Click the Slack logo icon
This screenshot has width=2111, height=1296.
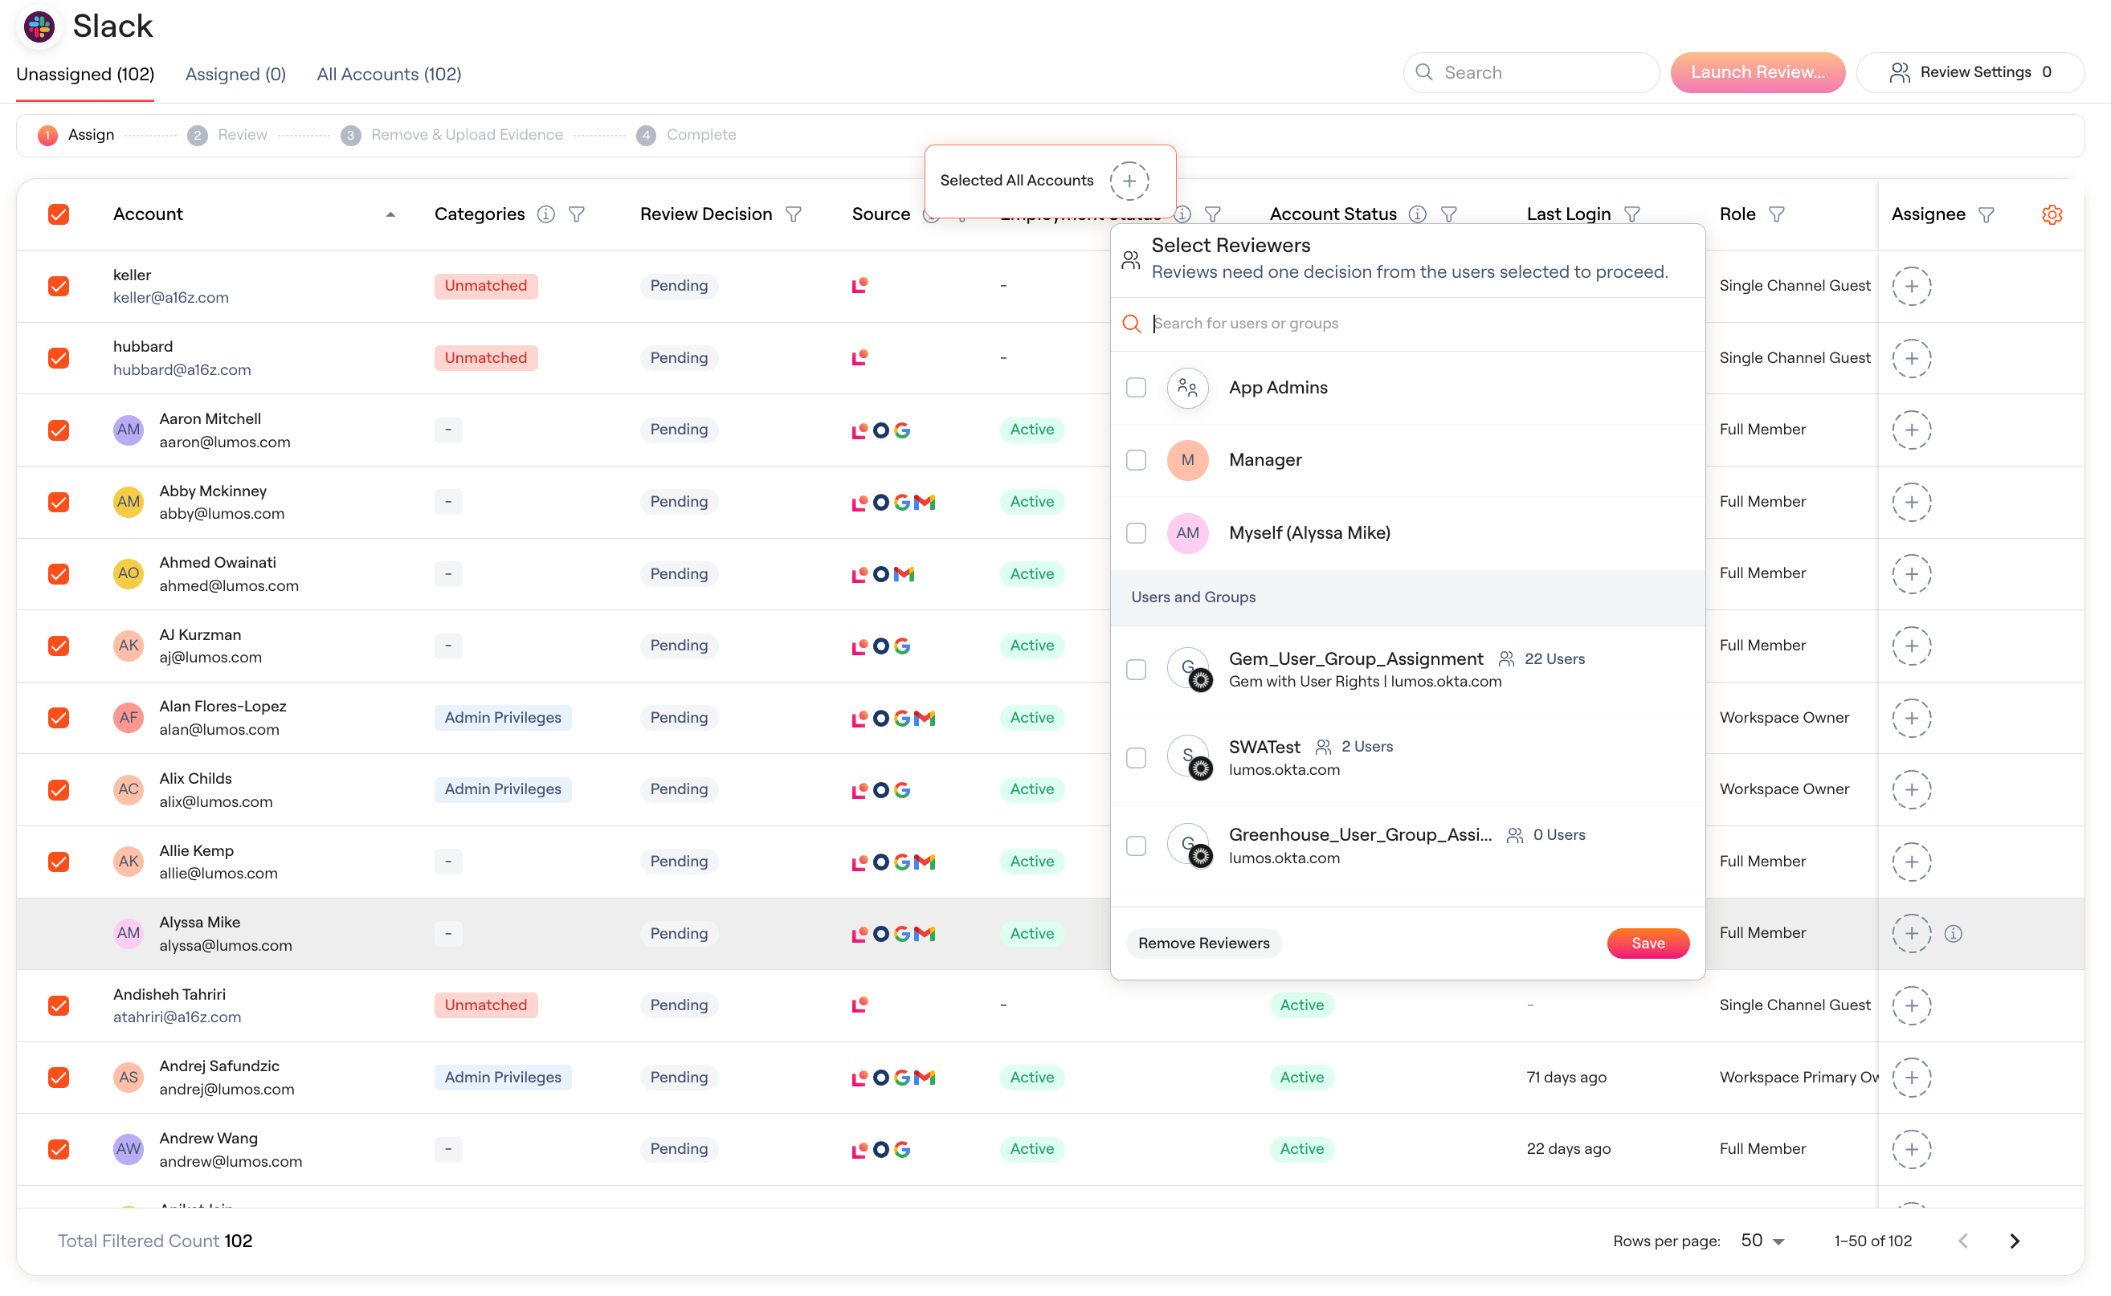pyautogui.click(x=39, y=26)
